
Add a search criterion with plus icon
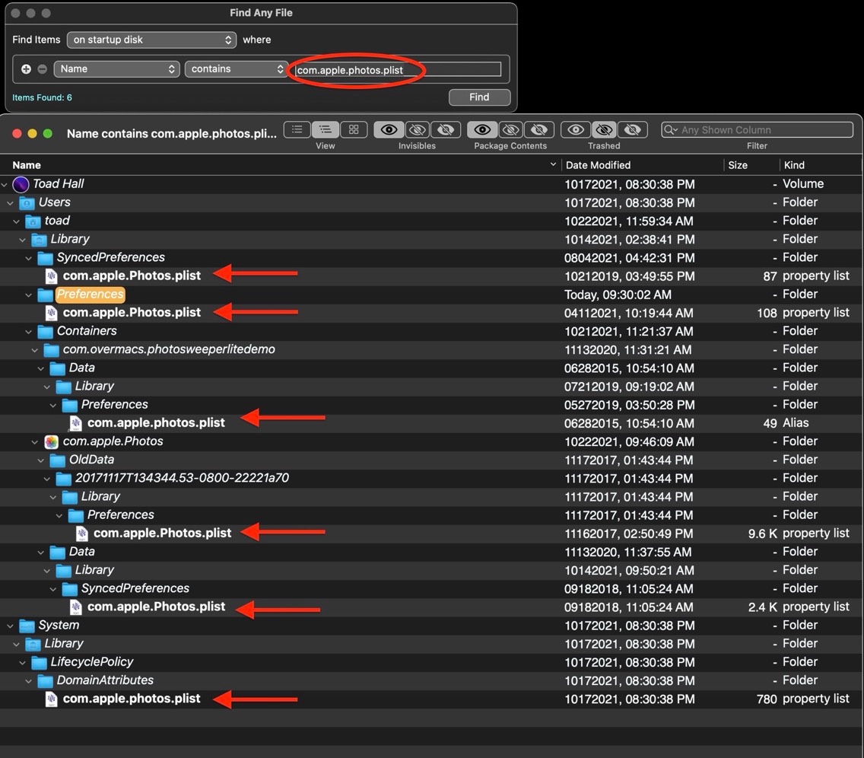pos(26,69)
